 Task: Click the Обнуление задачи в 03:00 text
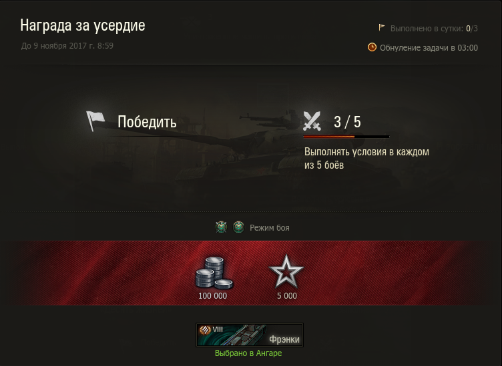click(429, 48)
